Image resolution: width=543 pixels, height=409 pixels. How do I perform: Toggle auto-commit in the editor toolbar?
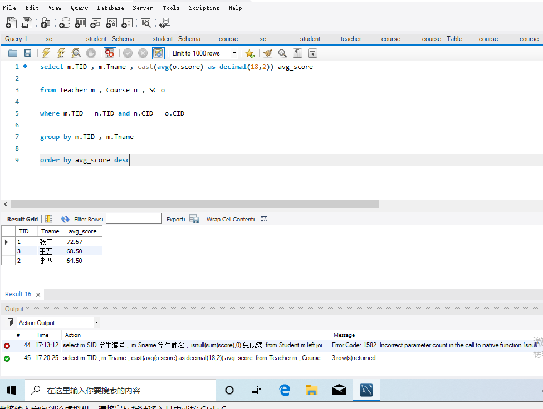pyautogui.click(x=158, y=53)
